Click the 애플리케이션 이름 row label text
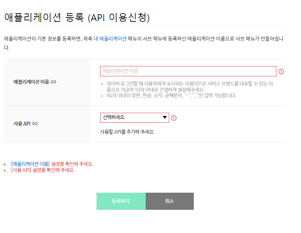This screenshot has width=301, height=233. point(31,82)
